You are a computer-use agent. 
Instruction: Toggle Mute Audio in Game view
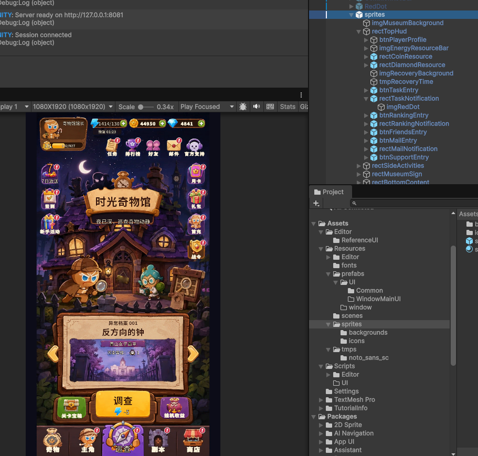coord(257,107)
